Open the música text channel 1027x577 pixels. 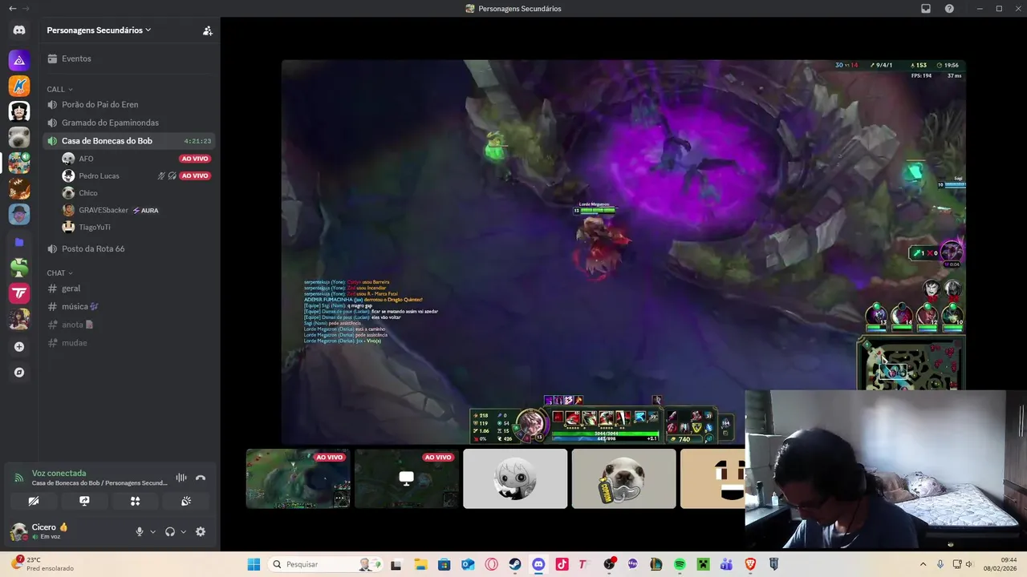point(128,306)
